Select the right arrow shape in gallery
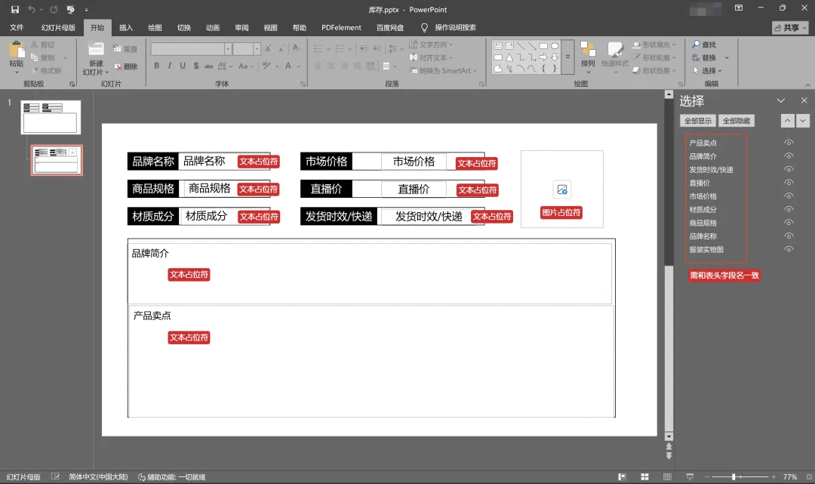Image resolution: width=815 pixels, height=484 pixels. coord(543,57)
